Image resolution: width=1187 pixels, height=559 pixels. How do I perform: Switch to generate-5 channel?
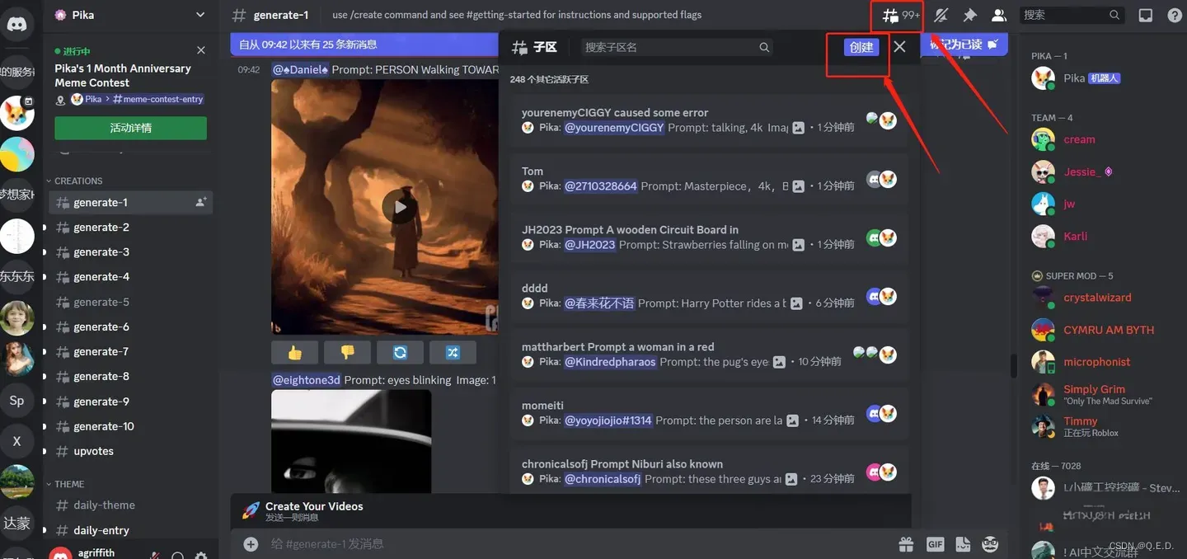[x=132, y=302]
